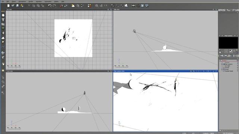Click the four colored spheres toolbar icon
Viewport: 239px width, 134px height.
coord(90,6)
